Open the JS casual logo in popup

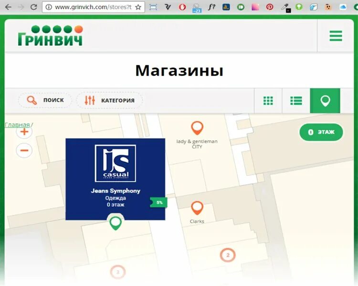click(116, 163)
